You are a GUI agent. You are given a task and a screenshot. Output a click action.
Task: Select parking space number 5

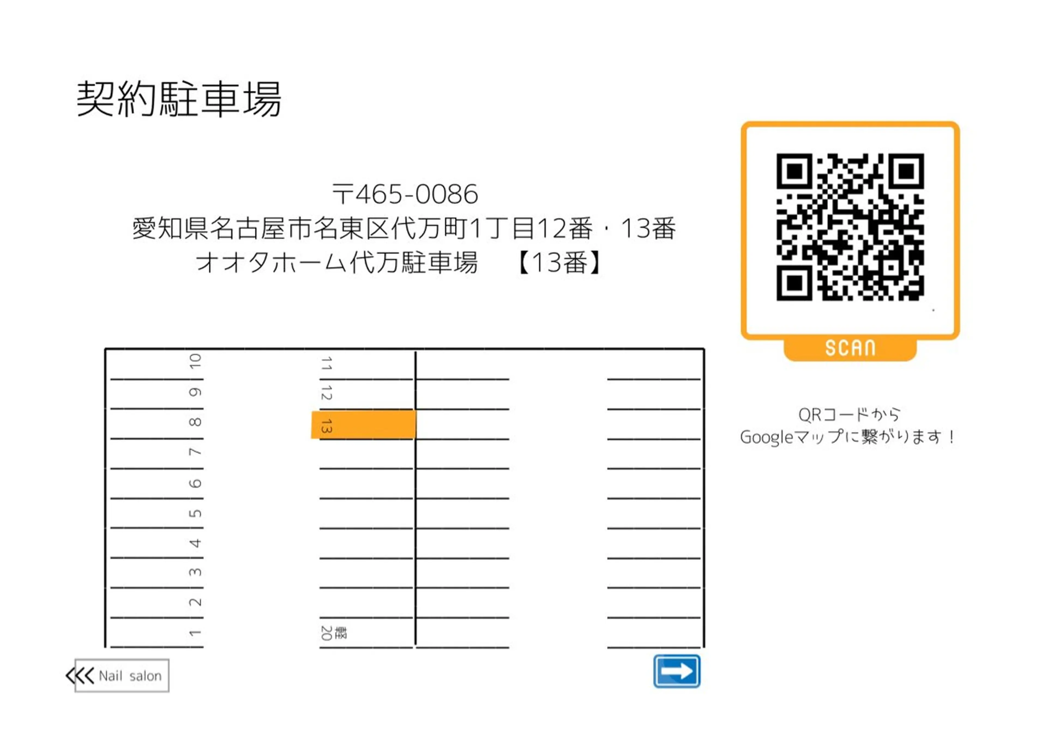tap(195, 514)
